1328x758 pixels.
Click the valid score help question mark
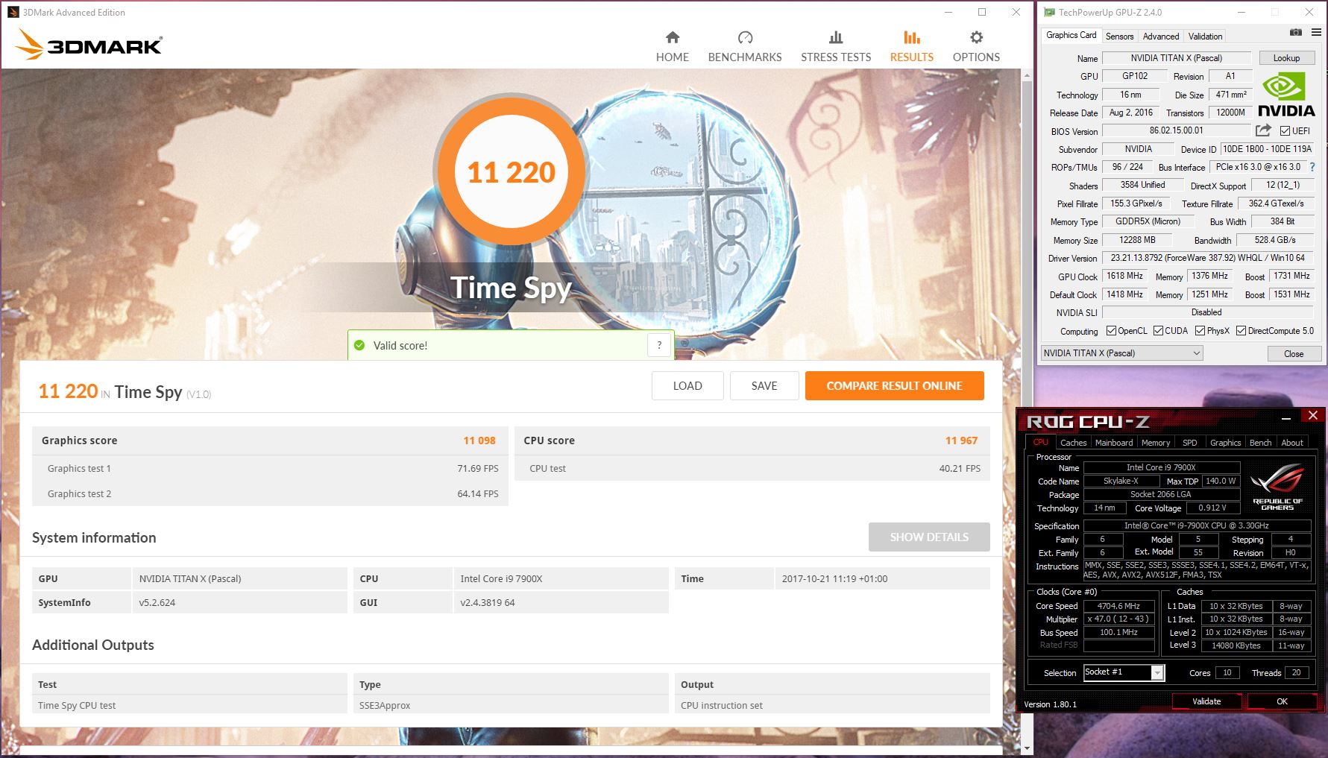click(659, 345)
